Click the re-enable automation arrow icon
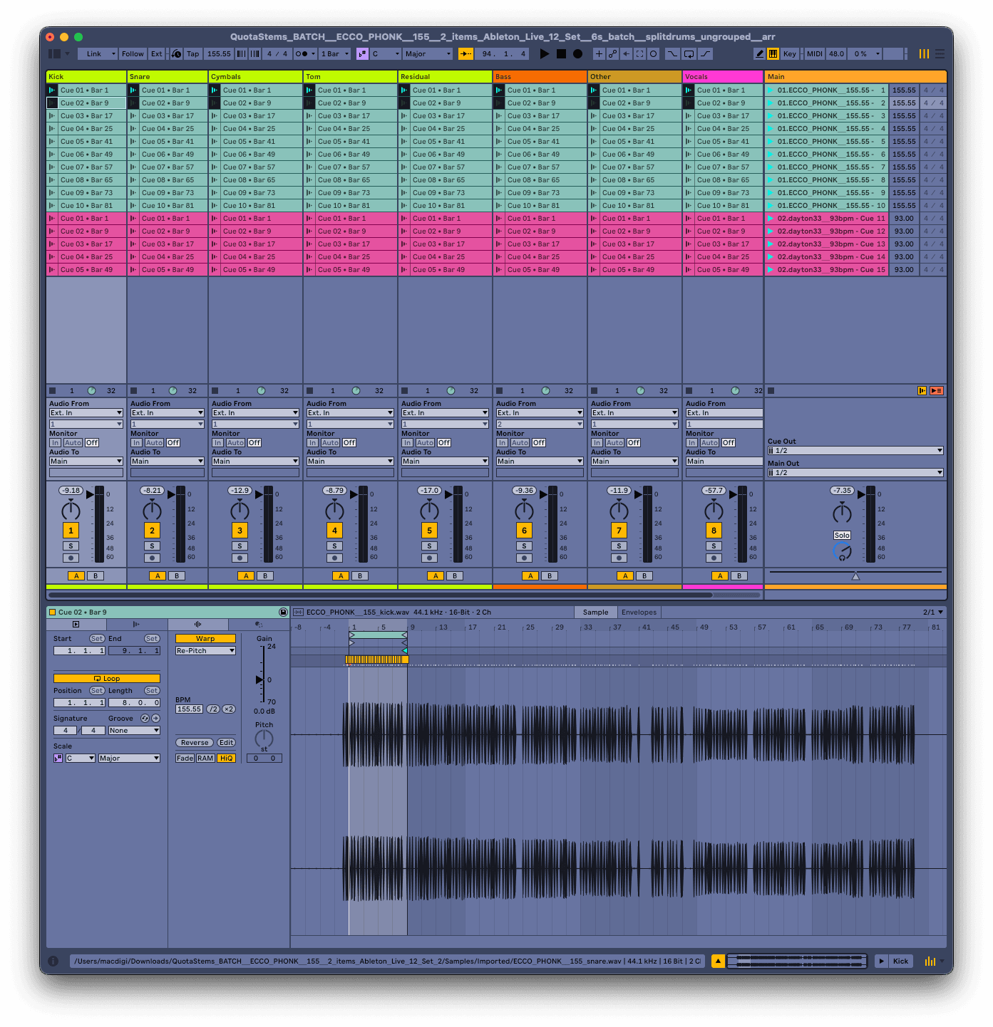993x1027 pixels. pos(626,53)
